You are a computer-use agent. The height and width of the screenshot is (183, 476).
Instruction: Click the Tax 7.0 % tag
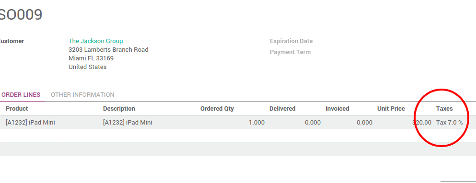coord(450,122)
